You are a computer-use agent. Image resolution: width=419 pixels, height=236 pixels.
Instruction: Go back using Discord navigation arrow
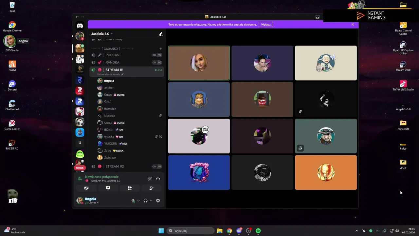point(77,17)
